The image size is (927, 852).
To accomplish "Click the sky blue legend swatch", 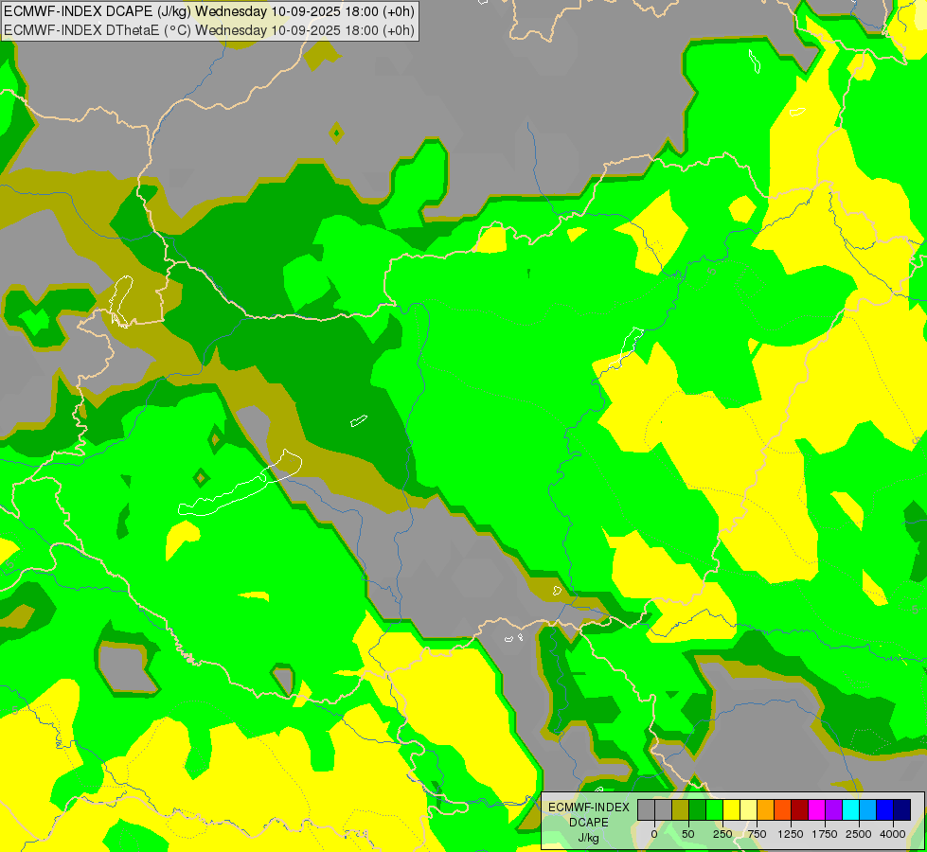I will [x=868, y=809].
